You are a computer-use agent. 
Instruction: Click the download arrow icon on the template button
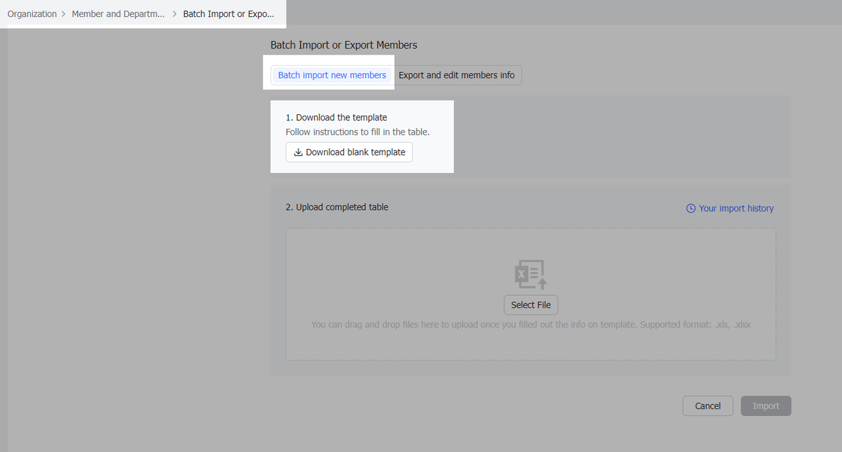(298, 152)
